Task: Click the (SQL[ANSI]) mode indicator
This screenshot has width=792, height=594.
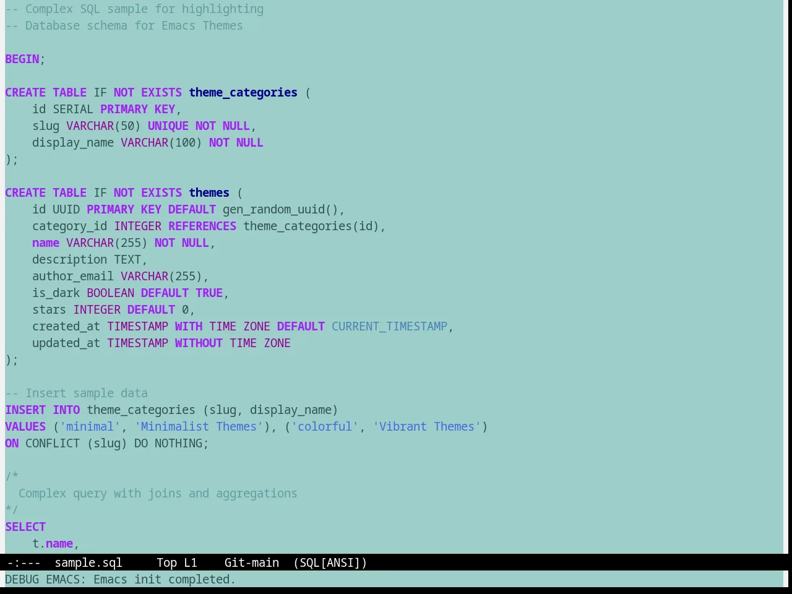Action: pyautogui.click(x=330, y=562)
